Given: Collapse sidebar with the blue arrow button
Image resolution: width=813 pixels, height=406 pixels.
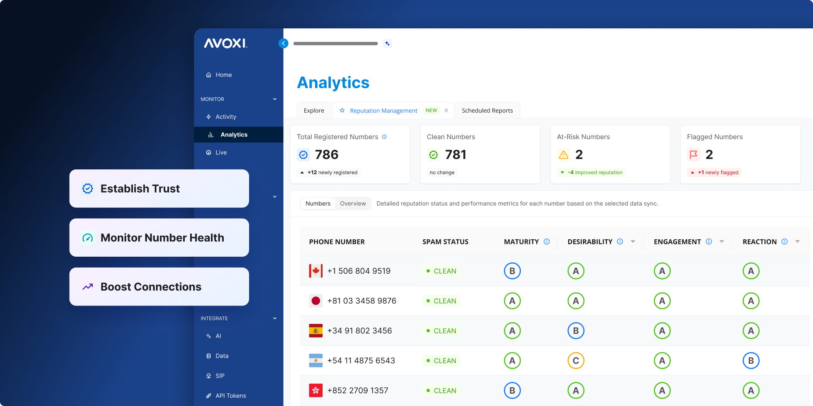Looking at the screenshot, I should [x=283, y=43].
